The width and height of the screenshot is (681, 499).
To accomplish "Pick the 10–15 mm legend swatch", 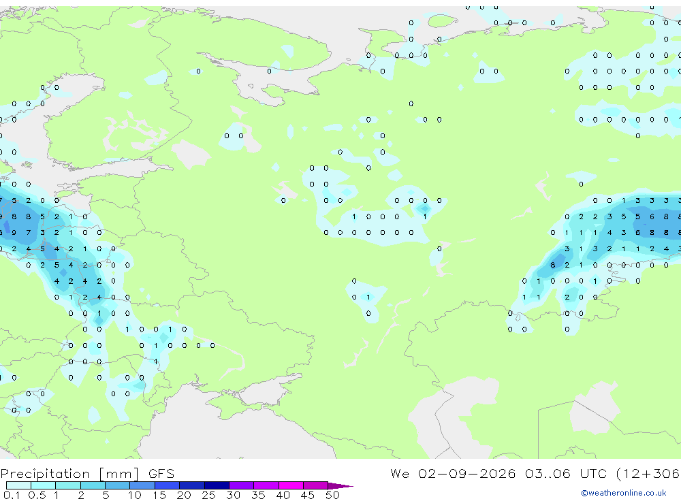I will tap(142, 485).
